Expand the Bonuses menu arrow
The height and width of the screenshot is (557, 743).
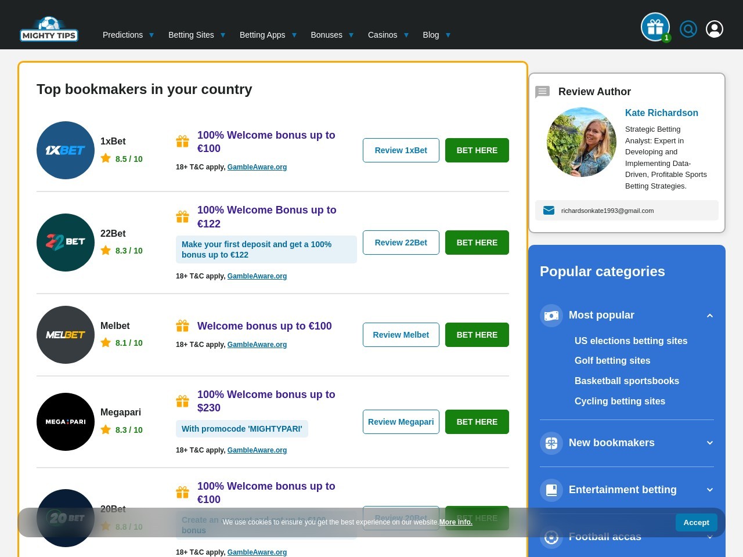(x=351, y=35)
